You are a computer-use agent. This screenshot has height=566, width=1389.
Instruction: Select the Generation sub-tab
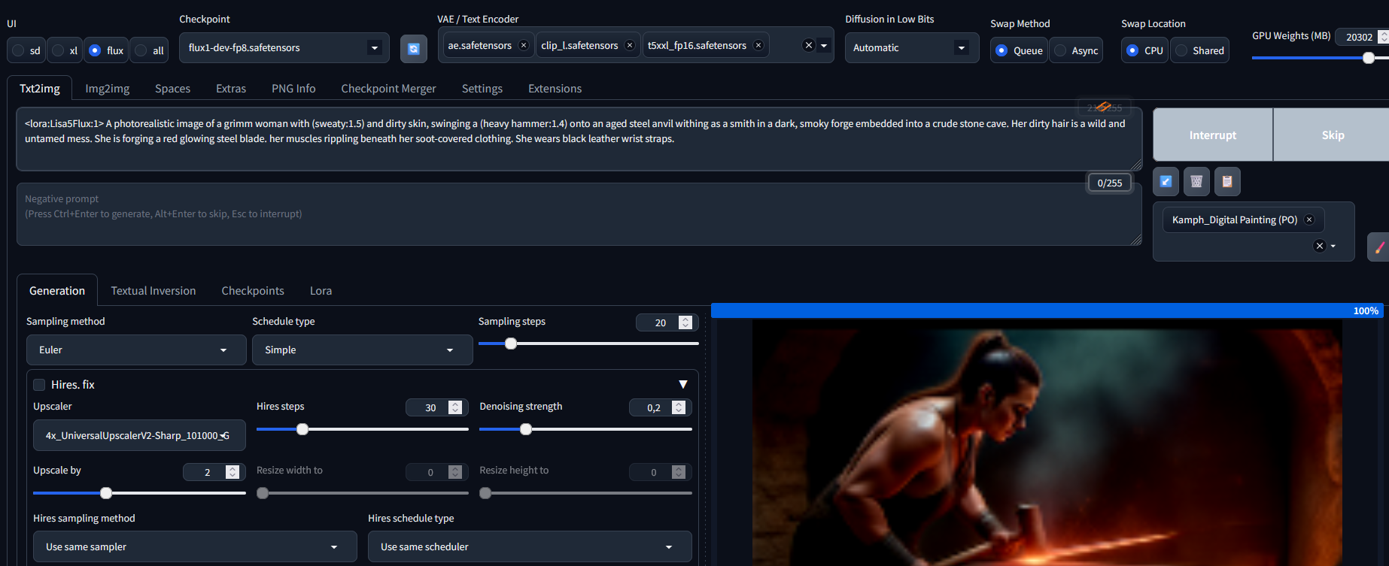tap(57, 291)
